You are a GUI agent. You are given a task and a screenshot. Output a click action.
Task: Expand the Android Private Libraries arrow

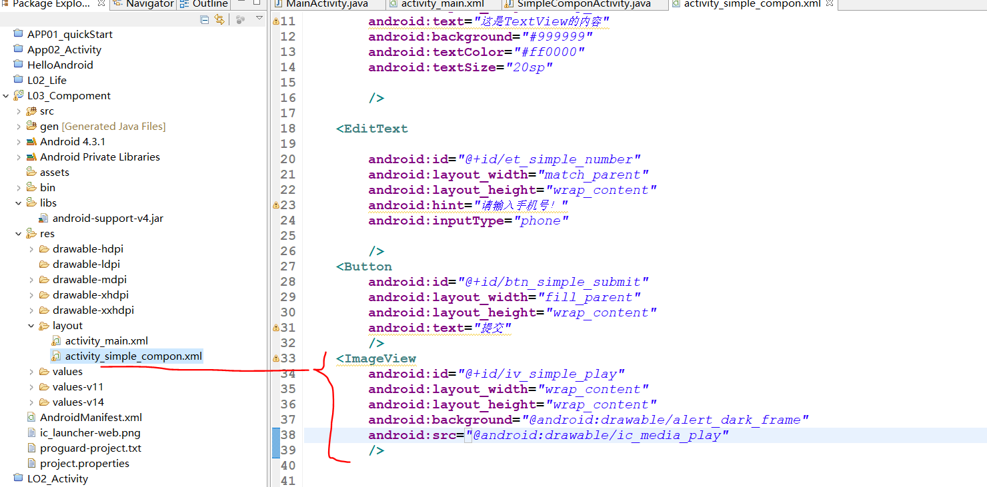[x=19, y=157]
